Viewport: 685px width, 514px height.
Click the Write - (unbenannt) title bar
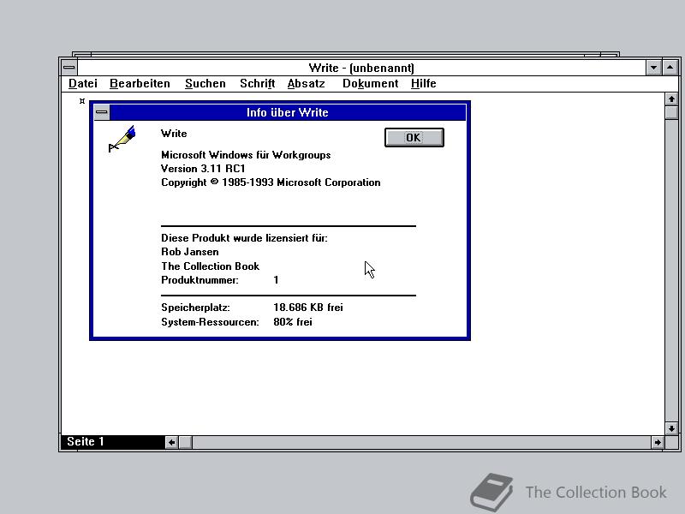361,68
